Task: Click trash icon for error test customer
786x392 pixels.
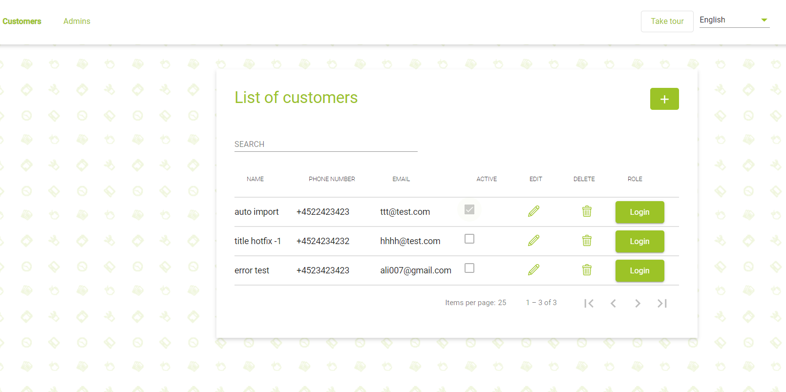Action: coord(587,270)
